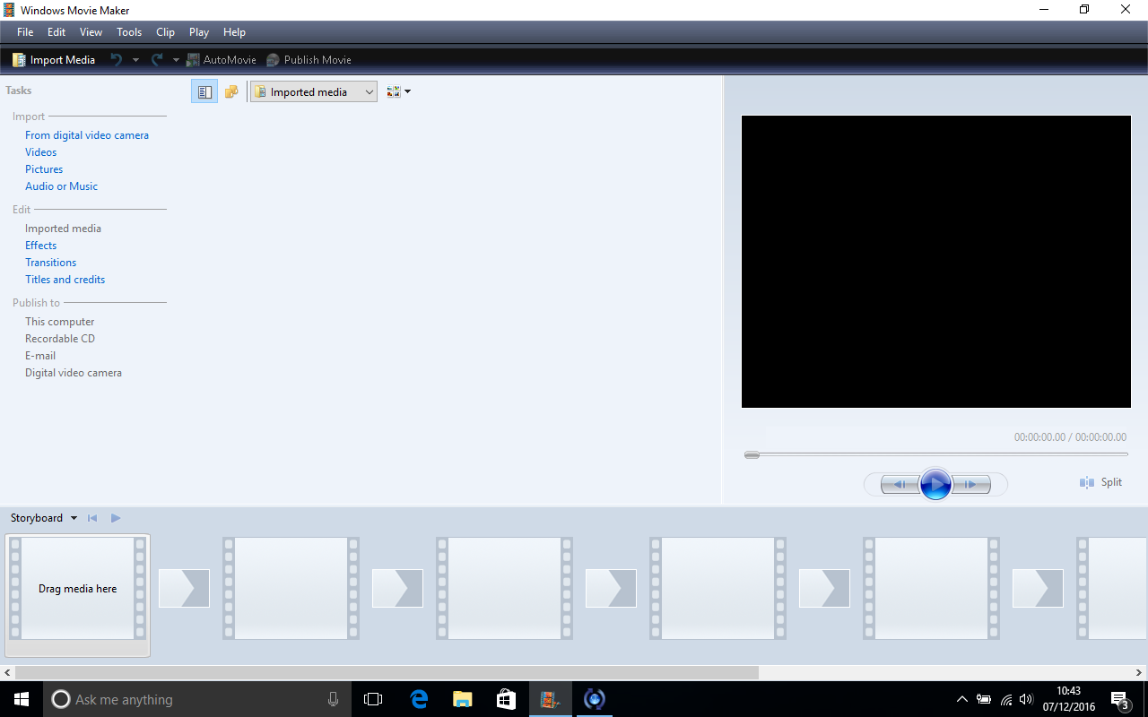The image size is (1148, 717).
Task: Click the Transitions link in Tasks
Action: [x=50, y=263]
